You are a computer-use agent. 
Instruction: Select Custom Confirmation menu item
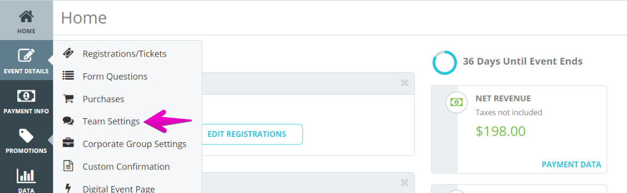pyautogui.click(x=126, y=166)
